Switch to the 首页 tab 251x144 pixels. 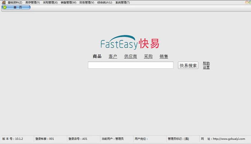pos(16,8)
